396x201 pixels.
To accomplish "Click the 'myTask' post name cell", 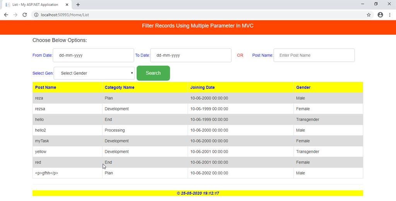I will pos(67,141).
